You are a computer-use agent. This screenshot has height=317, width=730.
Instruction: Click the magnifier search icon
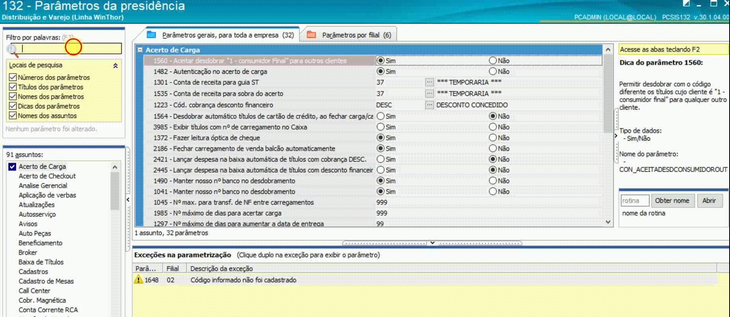pos(13,50)
